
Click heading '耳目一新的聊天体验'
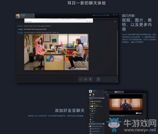click(87, 3)
